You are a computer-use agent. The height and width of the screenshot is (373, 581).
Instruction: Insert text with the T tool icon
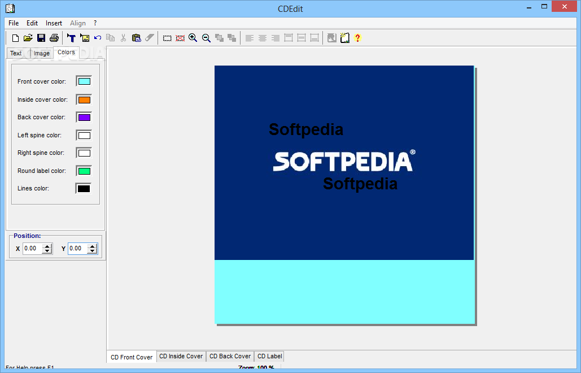(71, 38)
